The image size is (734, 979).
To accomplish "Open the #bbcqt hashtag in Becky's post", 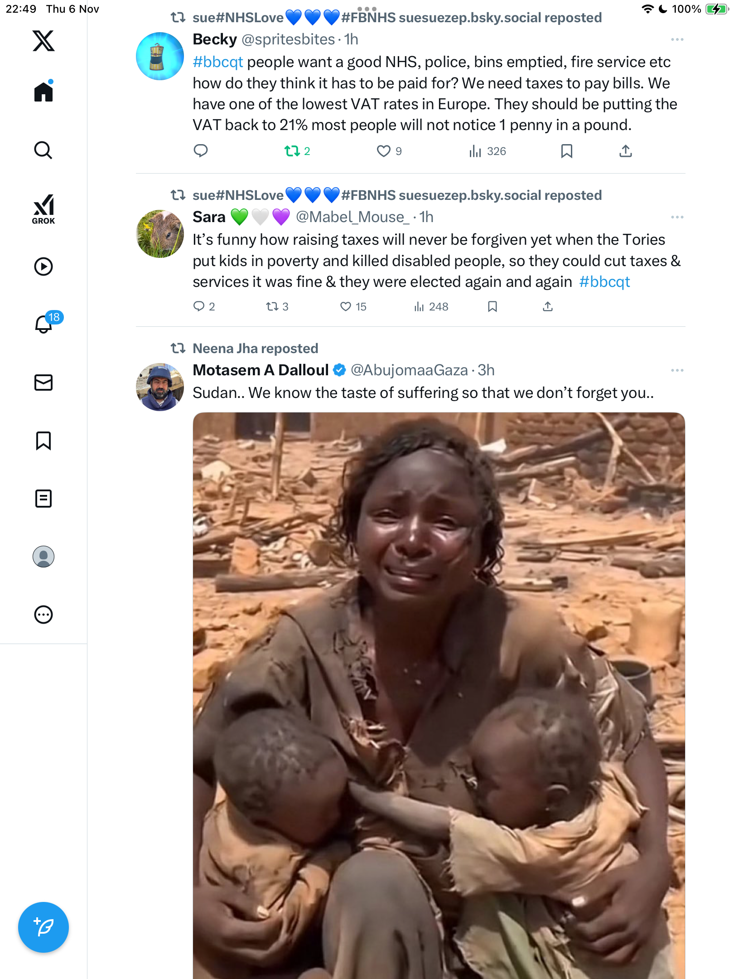I will pos(218,62).
